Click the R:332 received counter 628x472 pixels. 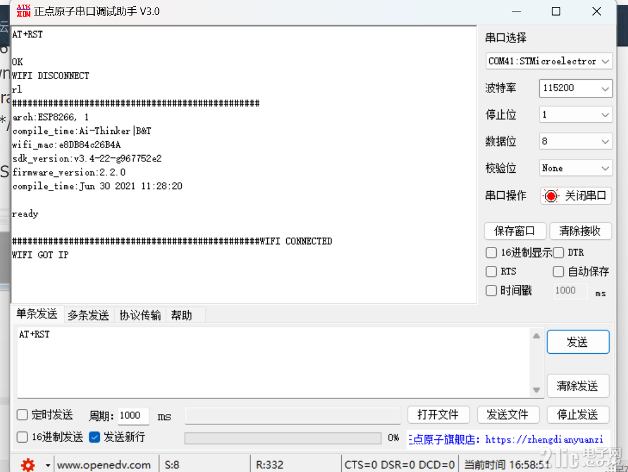270,465
